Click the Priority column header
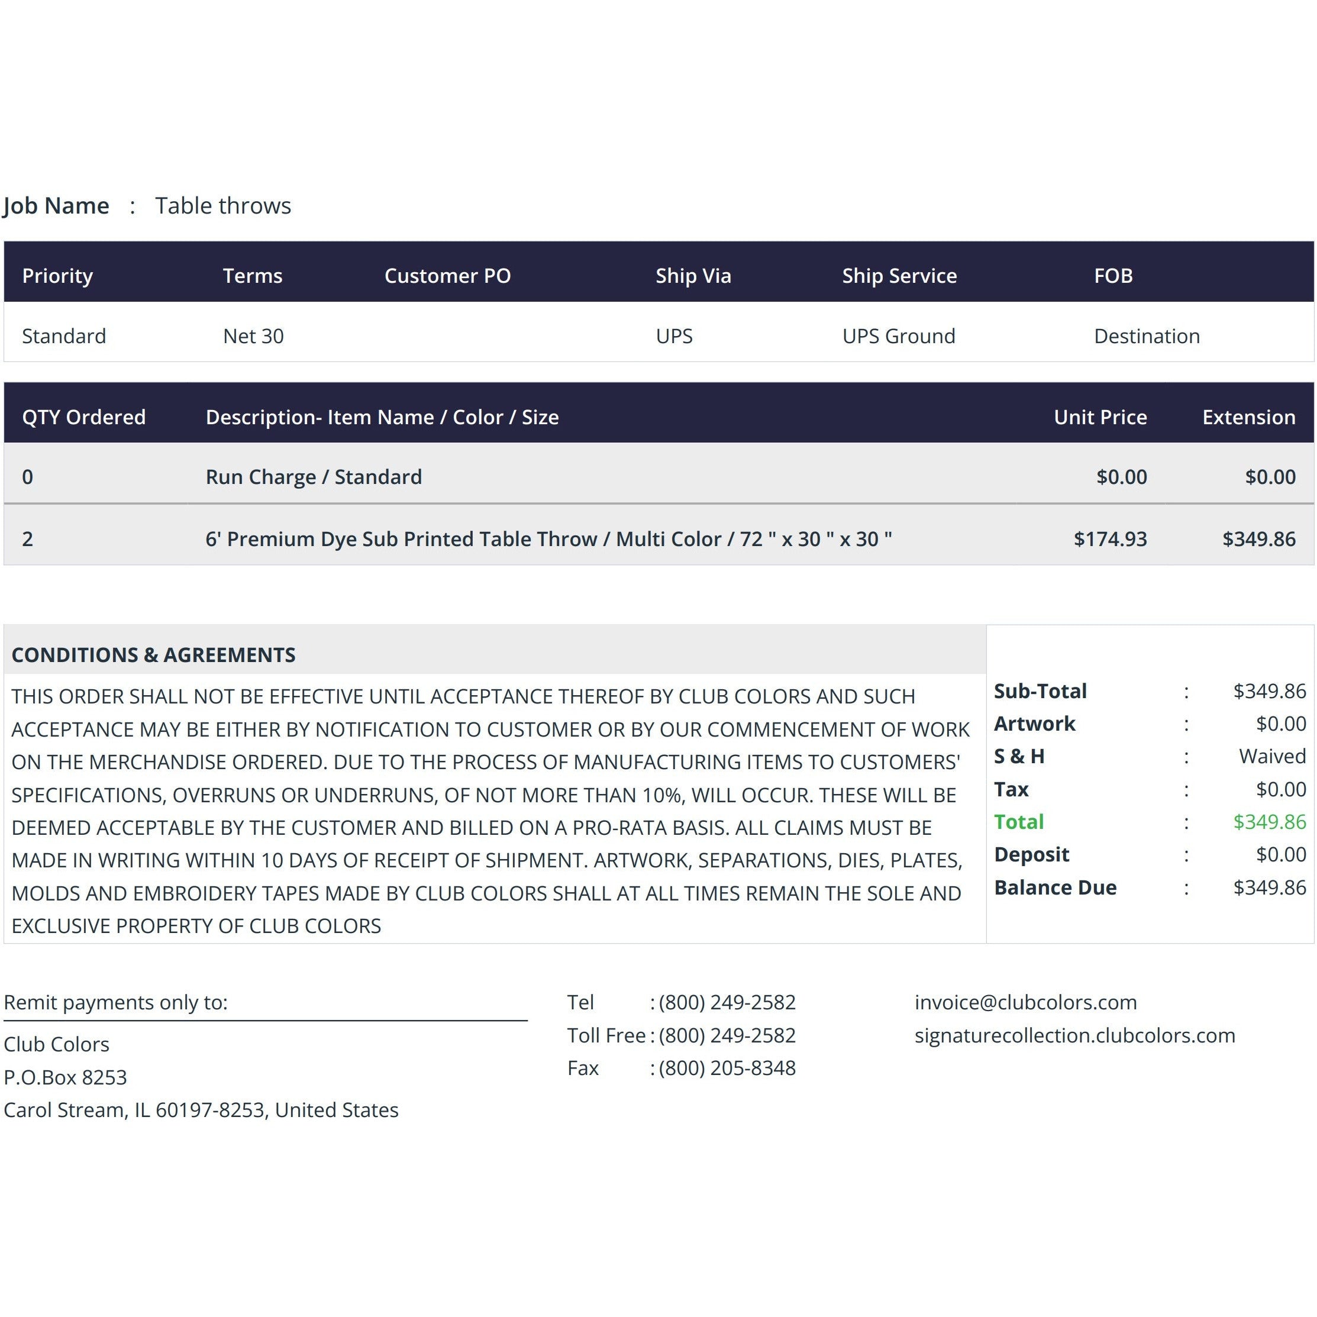This screenshot has height=1317, width=1317. click(57, 275)
